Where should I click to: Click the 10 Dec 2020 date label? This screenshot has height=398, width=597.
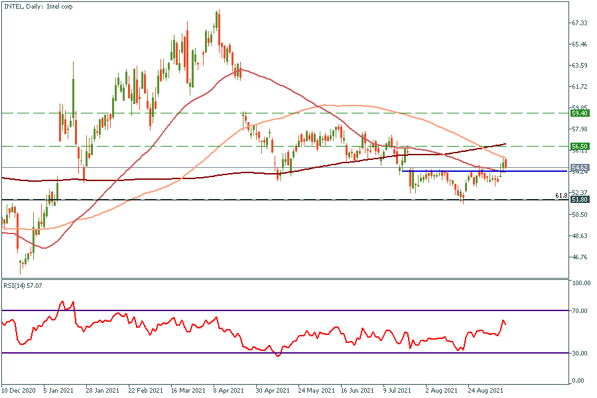[x=18, y=391]
